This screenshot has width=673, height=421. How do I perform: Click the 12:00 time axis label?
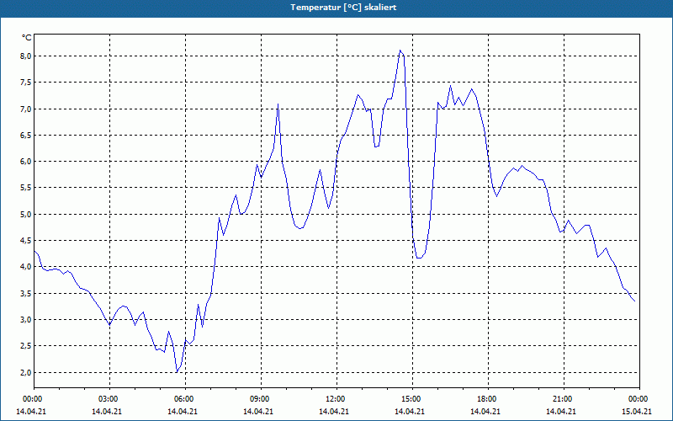[x=336, y=399]
